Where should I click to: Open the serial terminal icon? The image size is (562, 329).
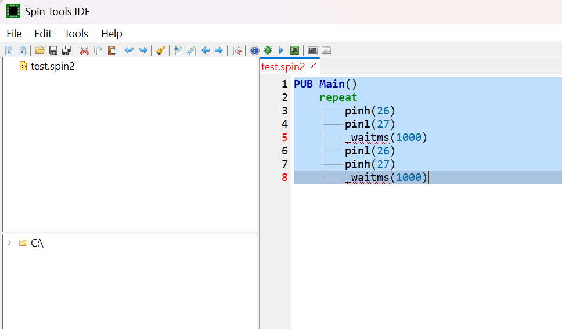click(x=312, y=50)
